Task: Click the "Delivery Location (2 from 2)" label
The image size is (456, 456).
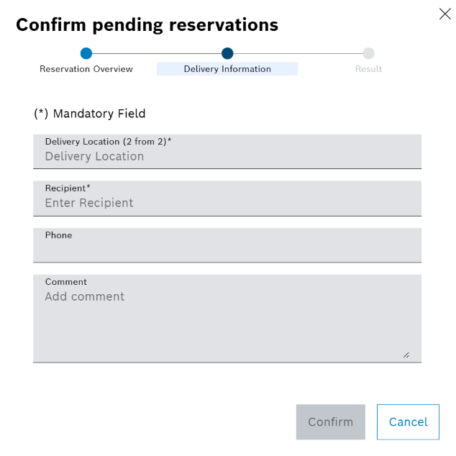Action: pos(108,142)
